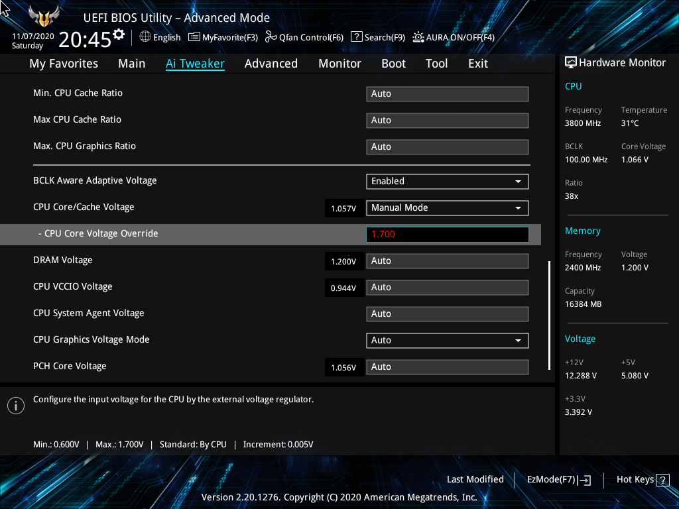Screen dimensions: 679x509
Task: Click Last Modified button
Action: pos(475,480)
